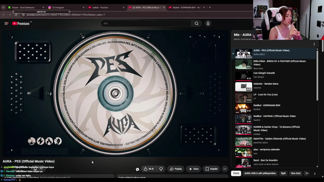The height and width of the screenshot is (182, 324).
Task: Click the browser back arrow
Action: [x=4, y=15]
